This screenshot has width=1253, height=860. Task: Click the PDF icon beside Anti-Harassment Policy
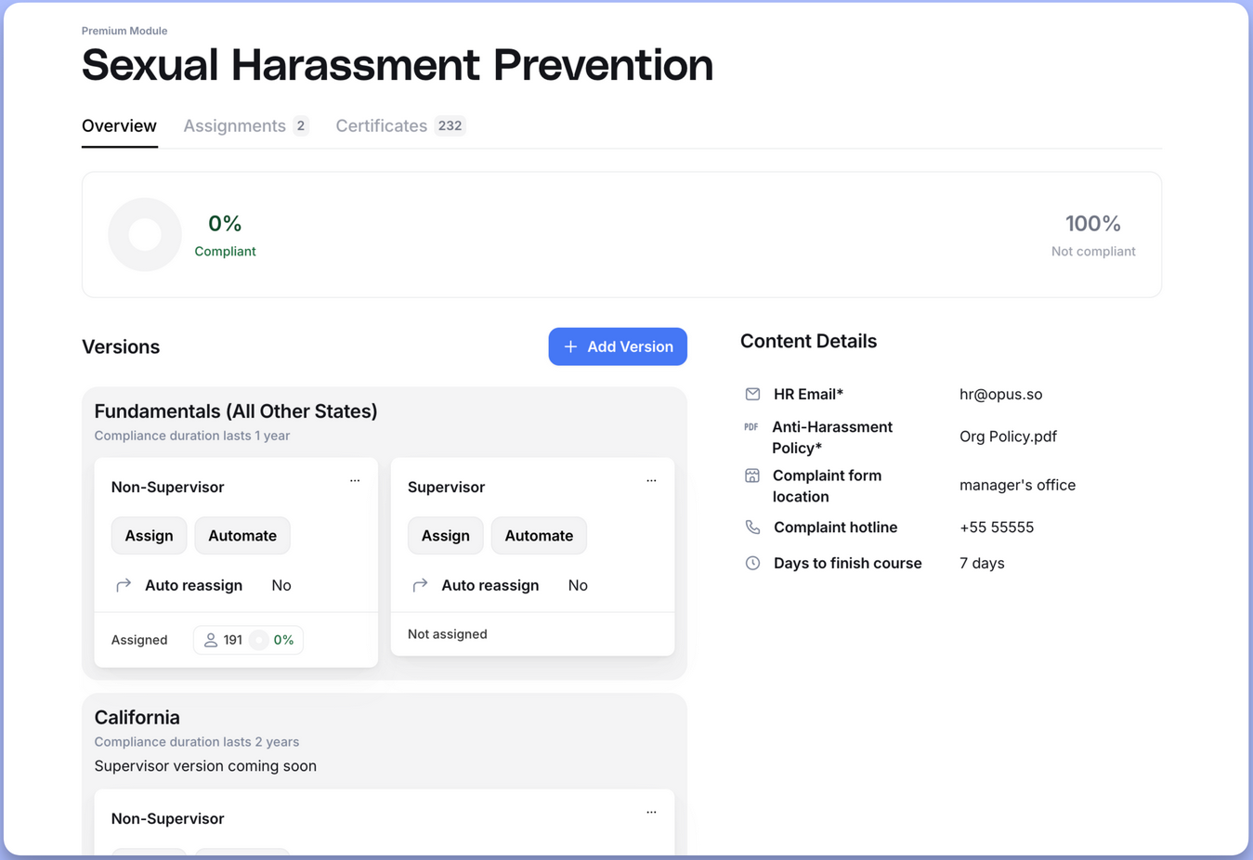751,427
